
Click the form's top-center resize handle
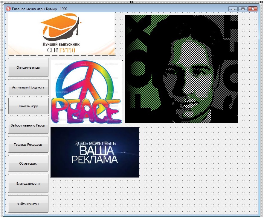(132, 2)
